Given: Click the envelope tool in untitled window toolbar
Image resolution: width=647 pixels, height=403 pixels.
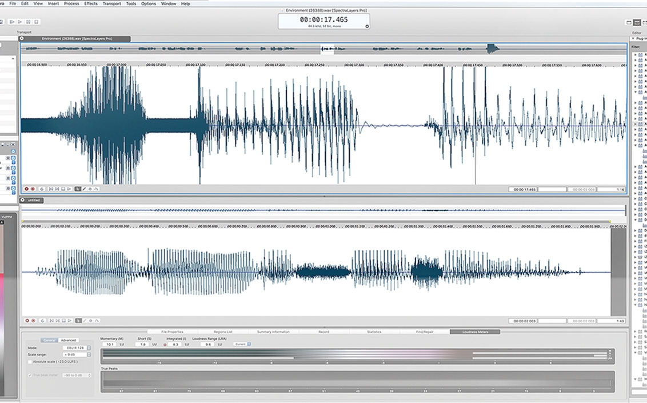Looking at the screenshot, I should click(x=96, y=321).
